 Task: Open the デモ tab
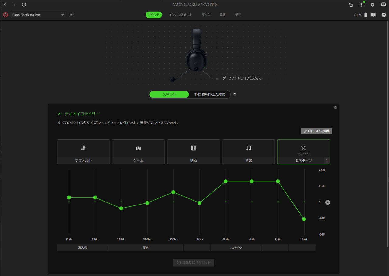pos(238,15)
